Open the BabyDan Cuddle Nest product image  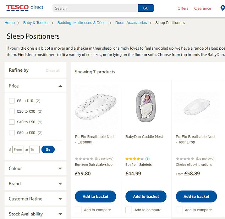(x=146, y=106)
